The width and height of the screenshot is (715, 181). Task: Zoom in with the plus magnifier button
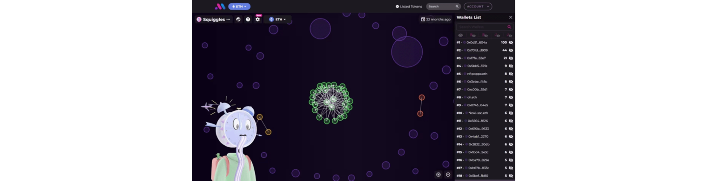click(438, 175)
